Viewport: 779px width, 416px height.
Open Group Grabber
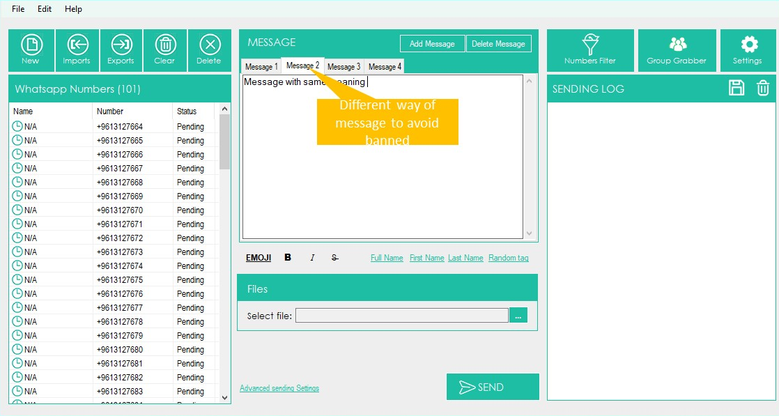point(677,49)
